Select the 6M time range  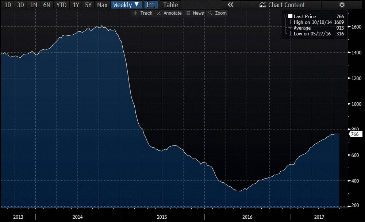coord(47,5)
